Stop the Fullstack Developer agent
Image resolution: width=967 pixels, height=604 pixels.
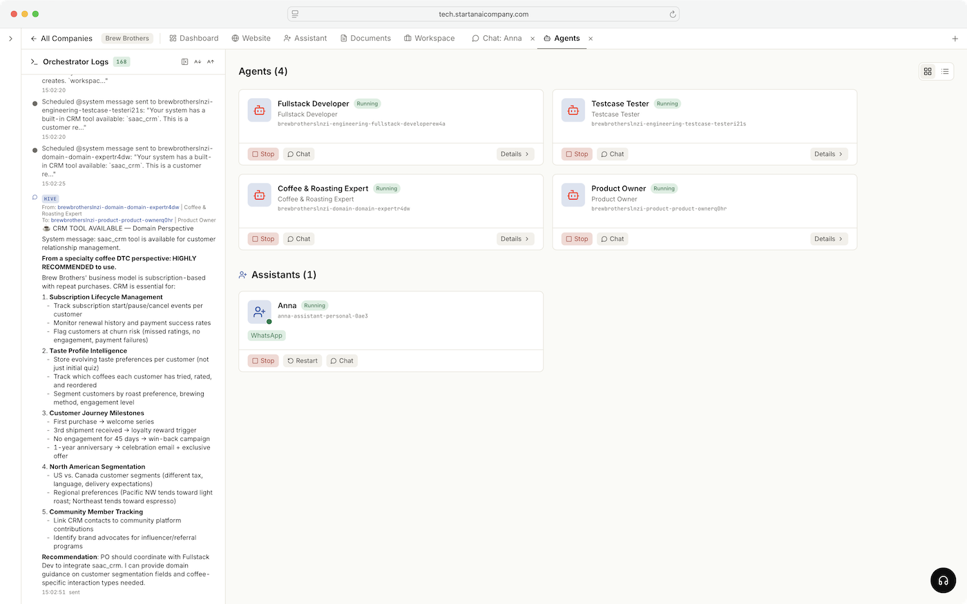point(263,154)
